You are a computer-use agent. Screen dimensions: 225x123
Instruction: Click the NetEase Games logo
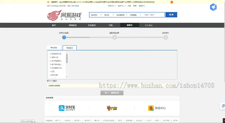(64, 15)
